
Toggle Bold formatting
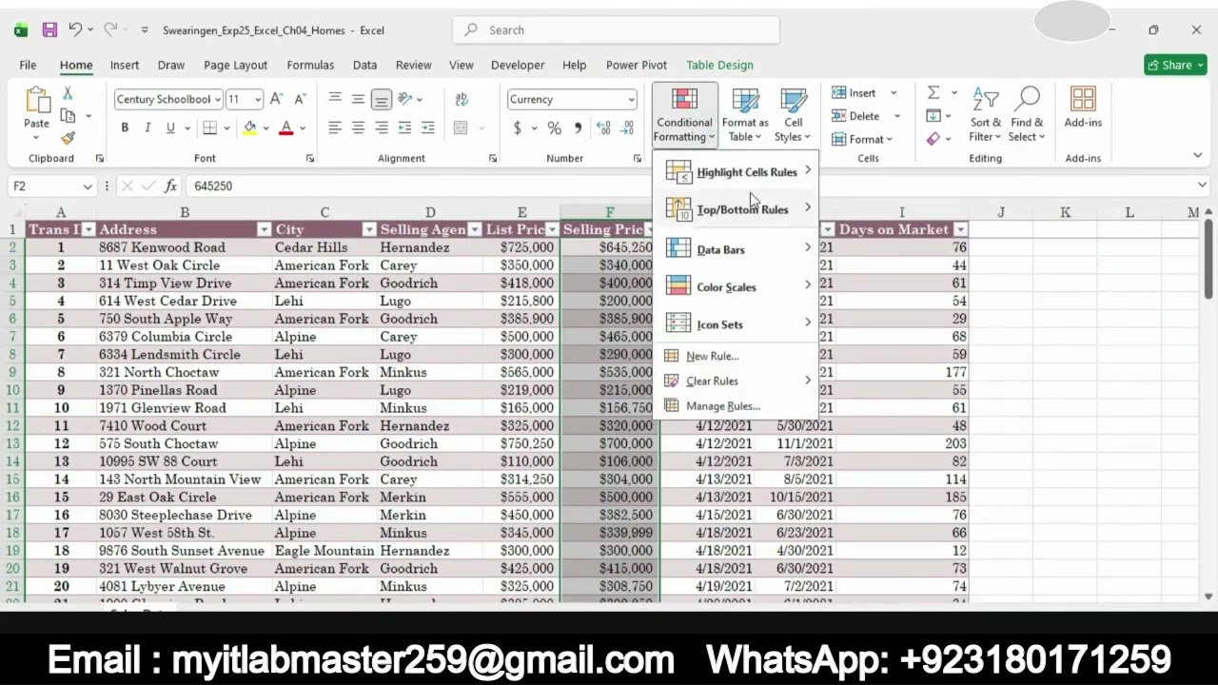125,127
